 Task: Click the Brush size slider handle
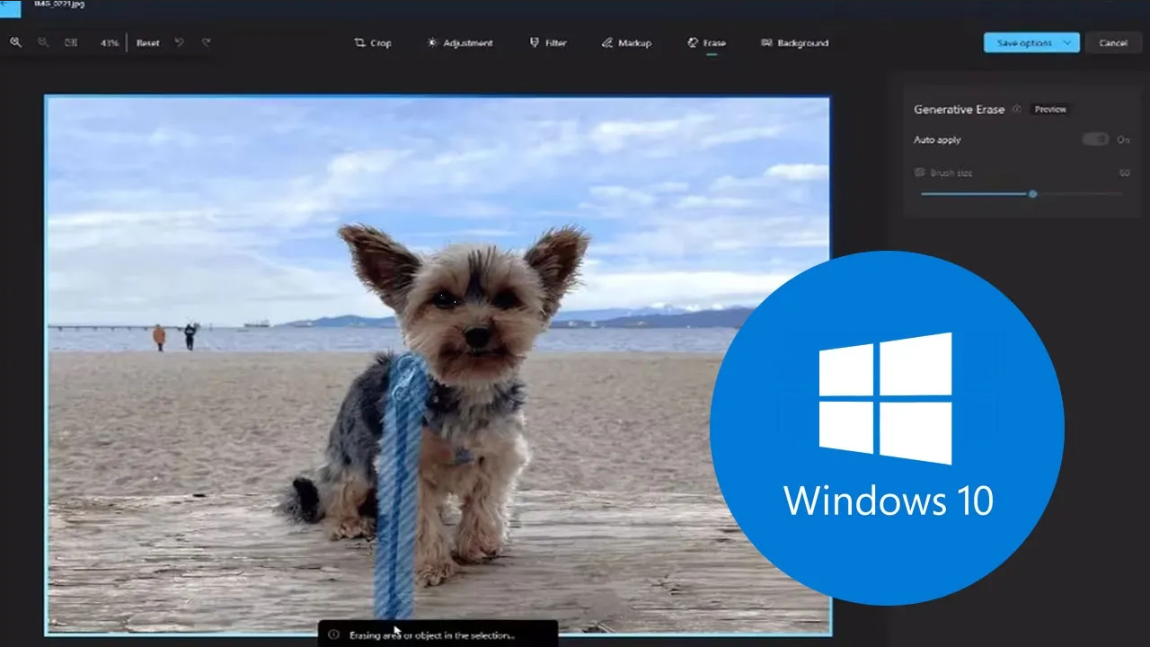click(x=1033, y=193)
